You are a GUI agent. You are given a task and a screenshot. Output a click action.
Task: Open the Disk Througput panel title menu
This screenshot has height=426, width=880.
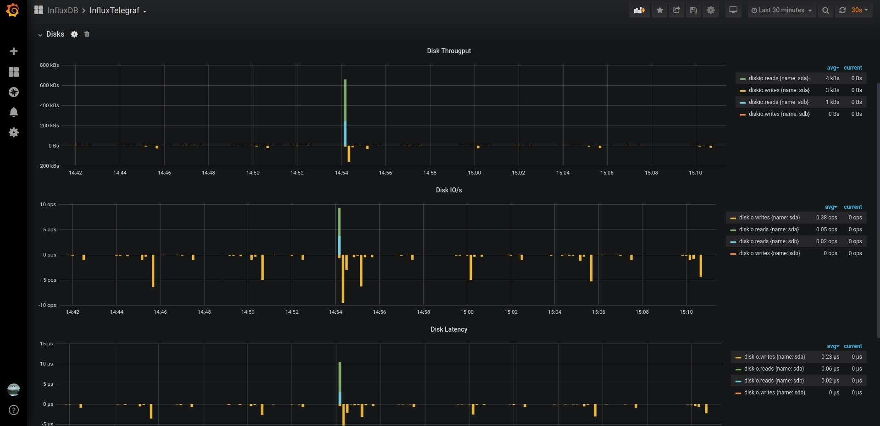click(x=449, y=51)
